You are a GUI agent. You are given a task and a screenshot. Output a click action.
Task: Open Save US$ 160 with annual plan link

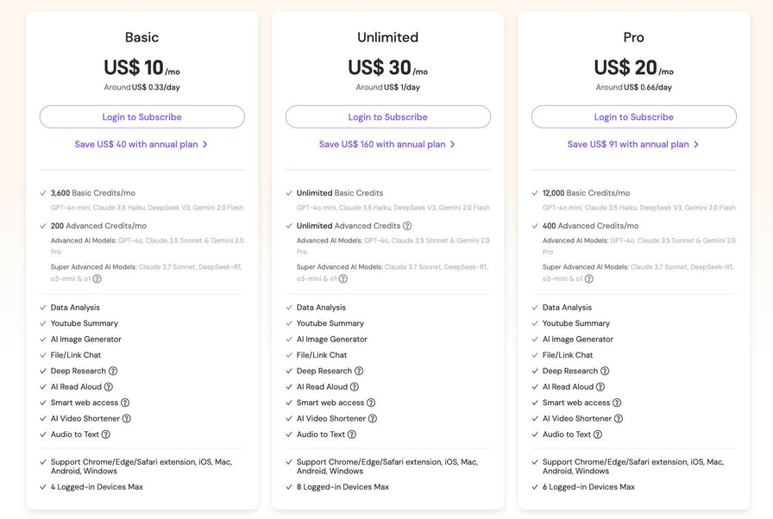[x=387, y=144]
